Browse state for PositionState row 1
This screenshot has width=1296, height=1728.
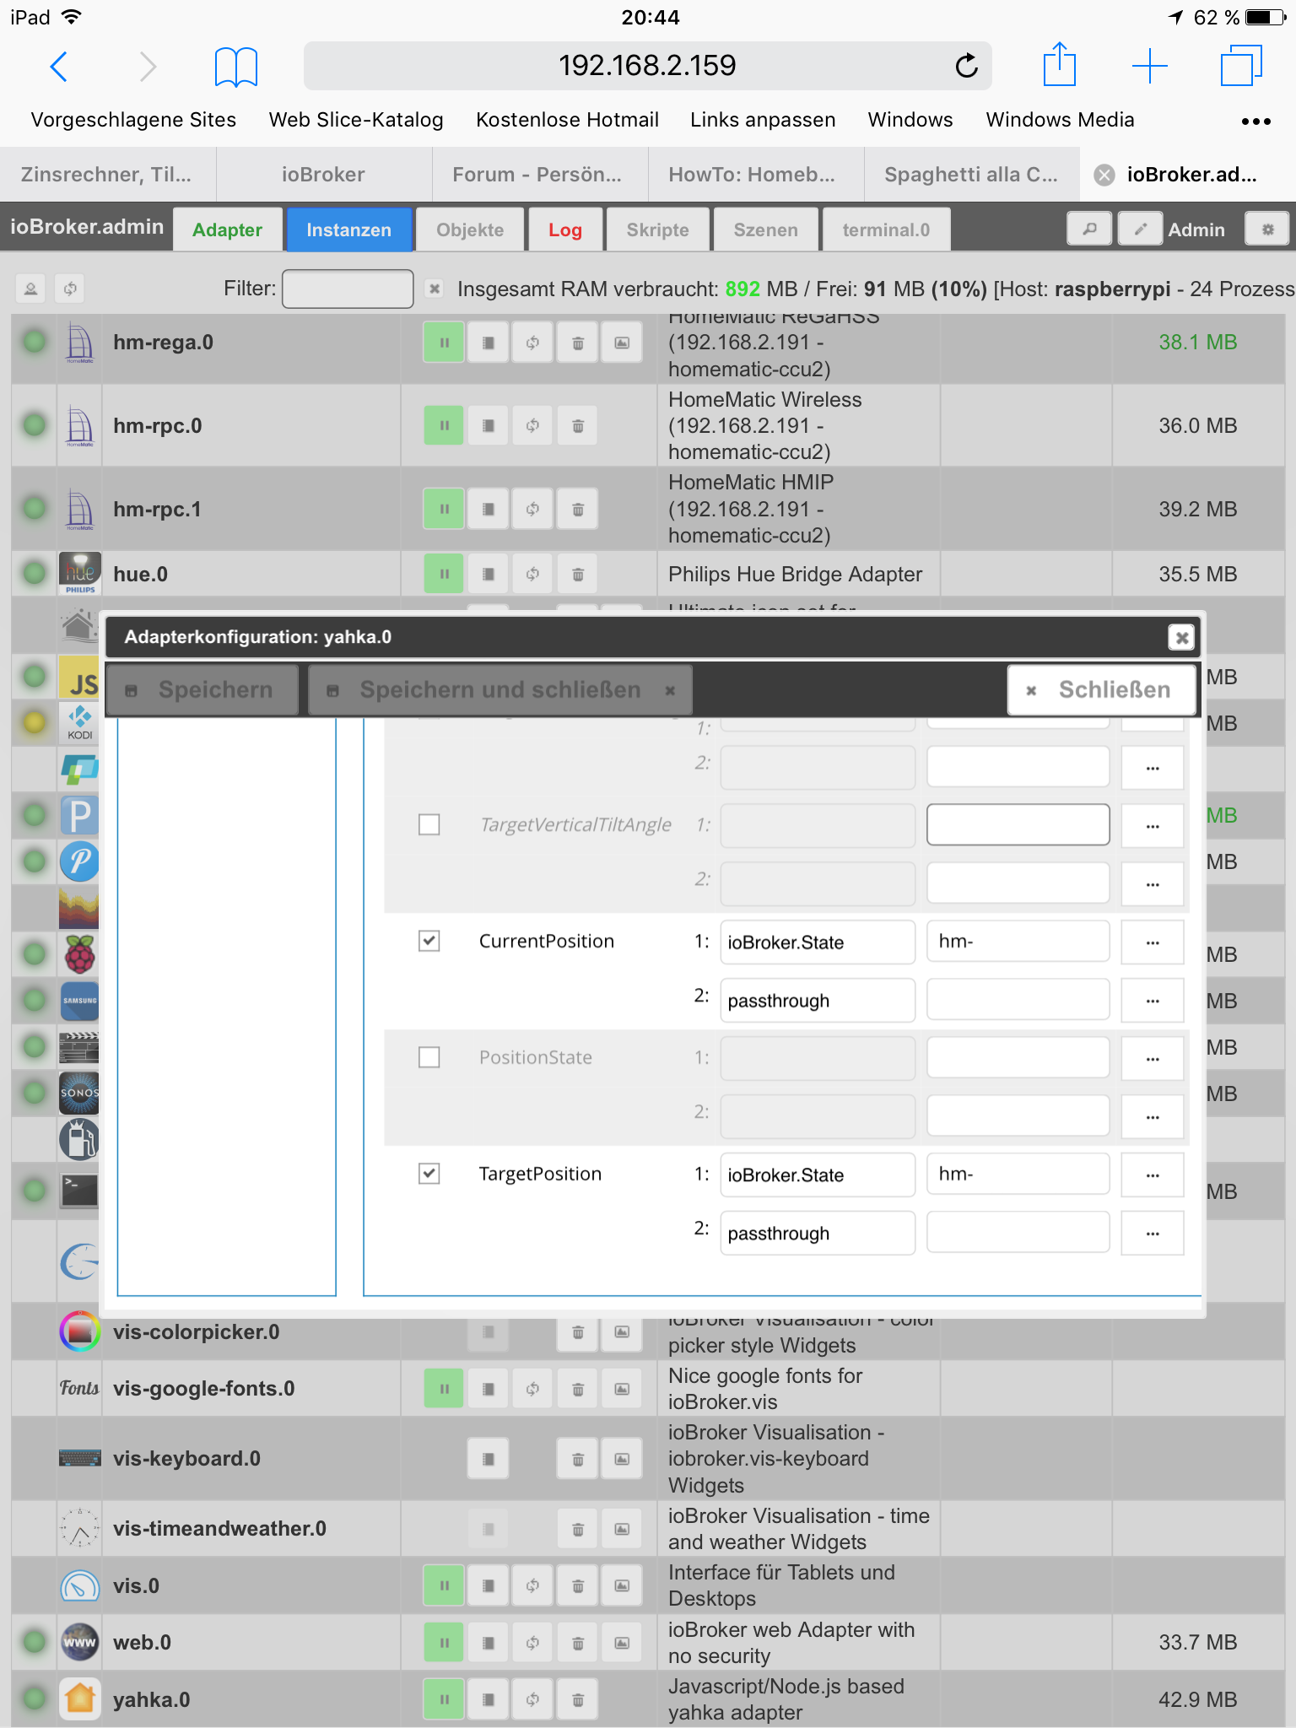click(x=1153, y=1059)
